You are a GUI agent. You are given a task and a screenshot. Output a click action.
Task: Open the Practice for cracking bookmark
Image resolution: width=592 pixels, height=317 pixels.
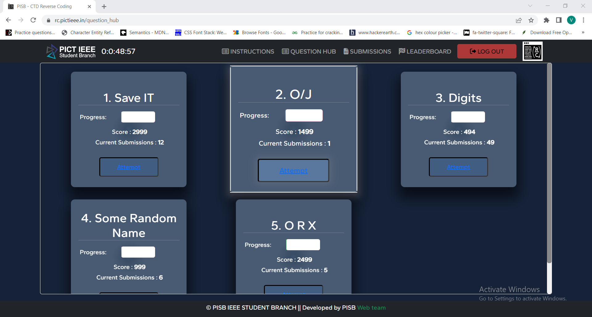click(x=318, y=33)
